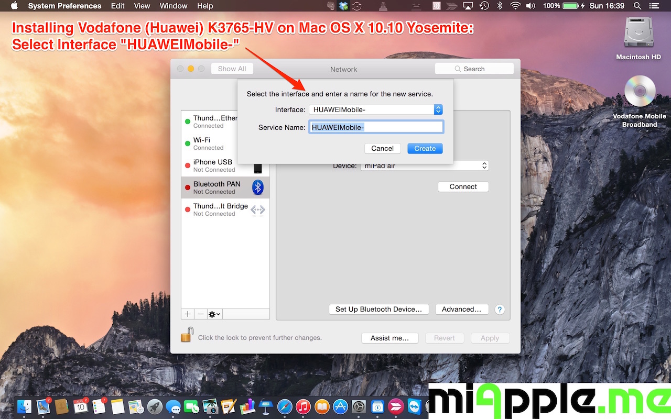Open the Edit menu in the menu bar
The height and width of the screenshot is (419, 671).
118,6
